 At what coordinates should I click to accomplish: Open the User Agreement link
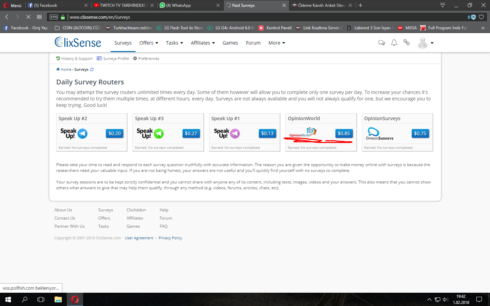pyautogui.click(x=139, y=238)
